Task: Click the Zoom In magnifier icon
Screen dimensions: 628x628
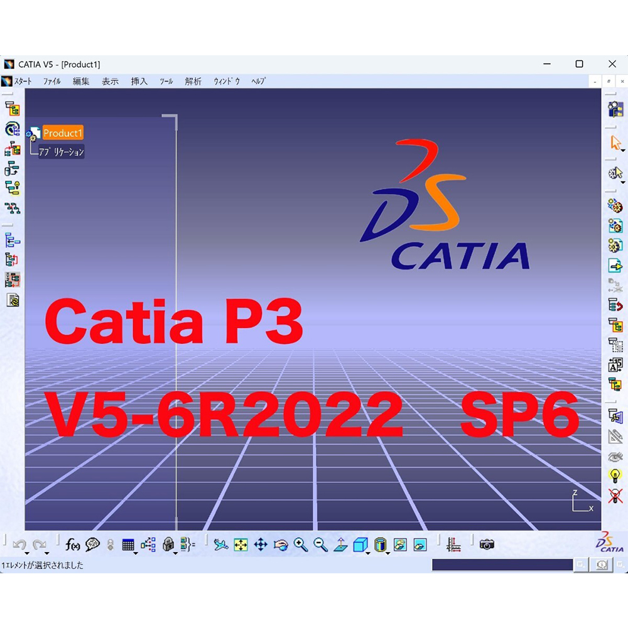Action: (x=301, y=544)
